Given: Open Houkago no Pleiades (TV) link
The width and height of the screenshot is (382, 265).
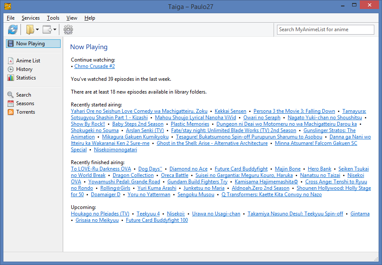Looking at the screenshot, I should [100, 214].
